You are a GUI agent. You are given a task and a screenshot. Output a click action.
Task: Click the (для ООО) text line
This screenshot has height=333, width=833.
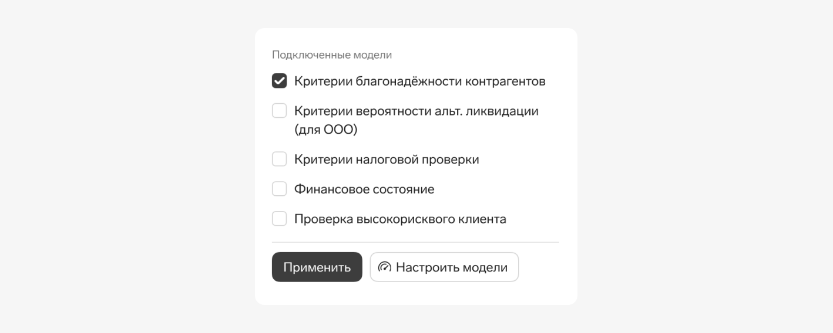[326, 130]
